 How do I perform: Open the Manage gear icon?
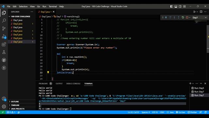[4, 107]
